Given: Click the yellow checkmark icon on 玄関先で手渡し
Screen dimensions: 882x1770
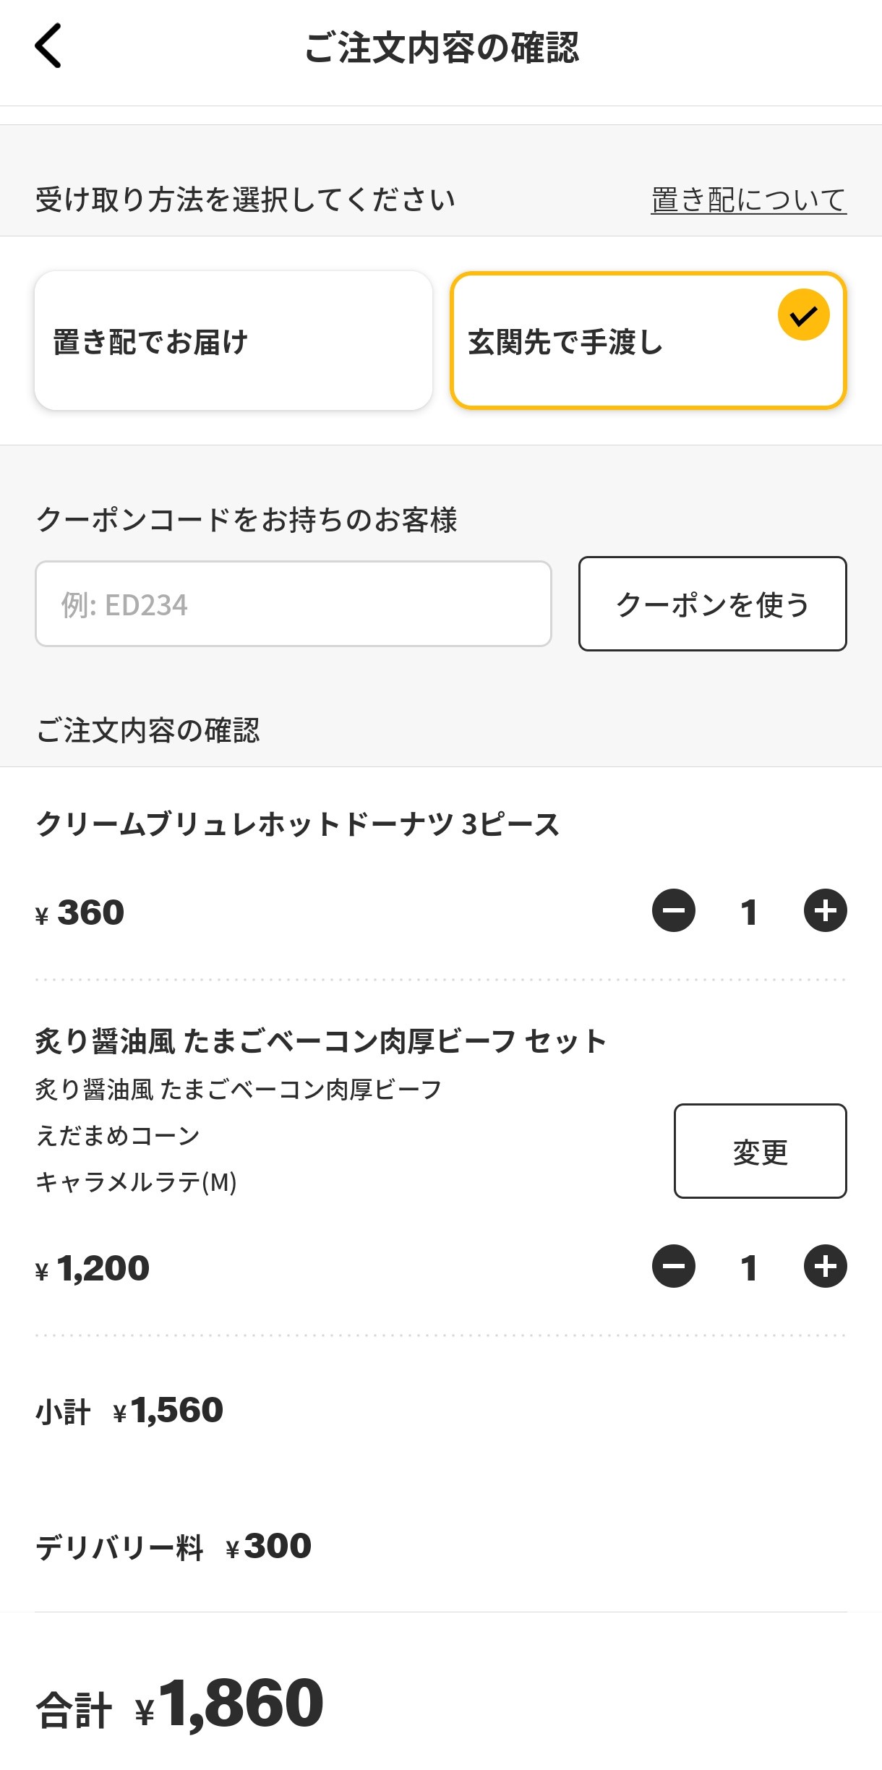Looking at the screenshot, I should (803, 315).
